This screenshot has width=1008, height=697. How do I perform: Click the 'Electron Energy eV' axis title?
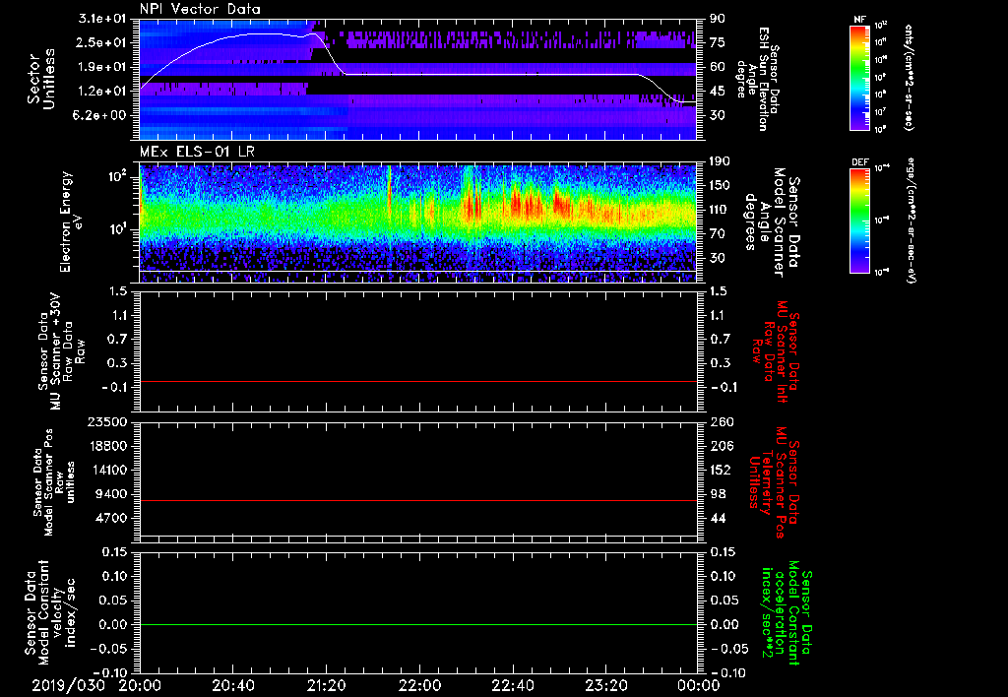coord(71,222)
